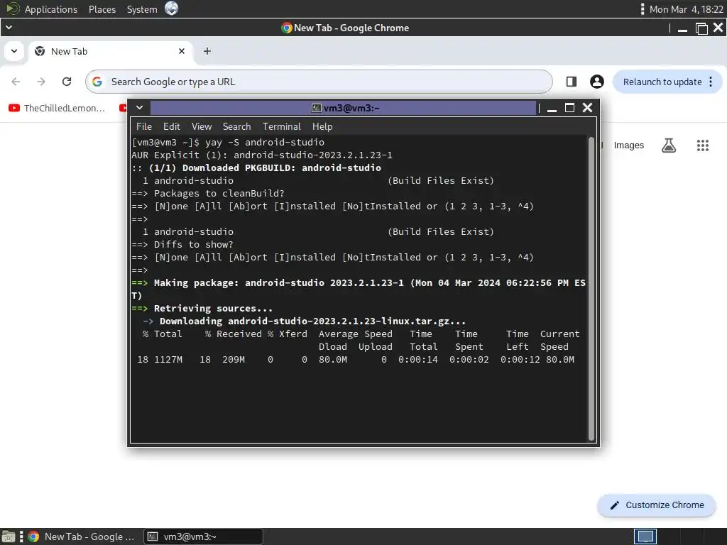Click the vm3@vm3:~ terminal title bar
The image size is (727, 545).
(x=343, y=108)
